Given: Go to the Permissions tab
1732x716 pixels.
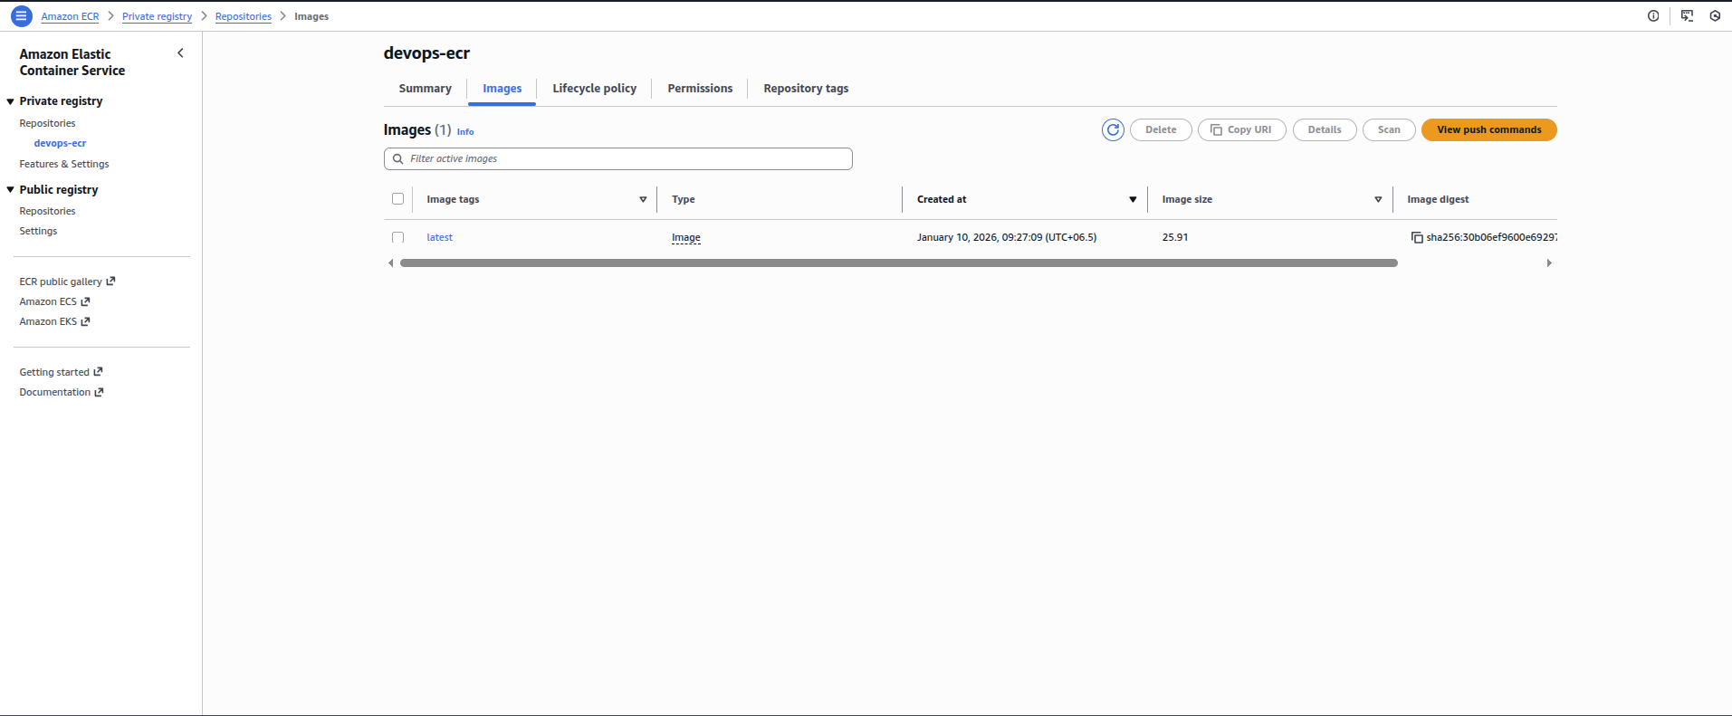Looking at the screenshot, I should pyautogui.click(x=700, y=89).
